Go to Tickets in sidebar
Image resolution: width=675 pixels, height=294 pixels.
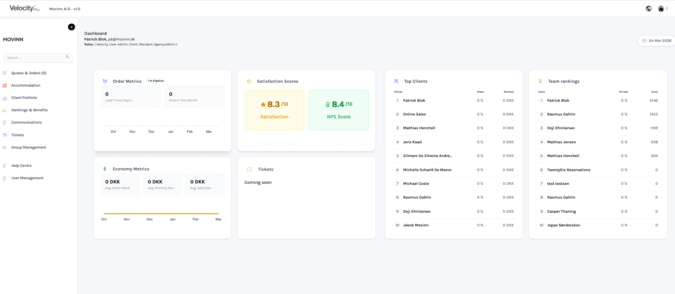tap(18, 135)
